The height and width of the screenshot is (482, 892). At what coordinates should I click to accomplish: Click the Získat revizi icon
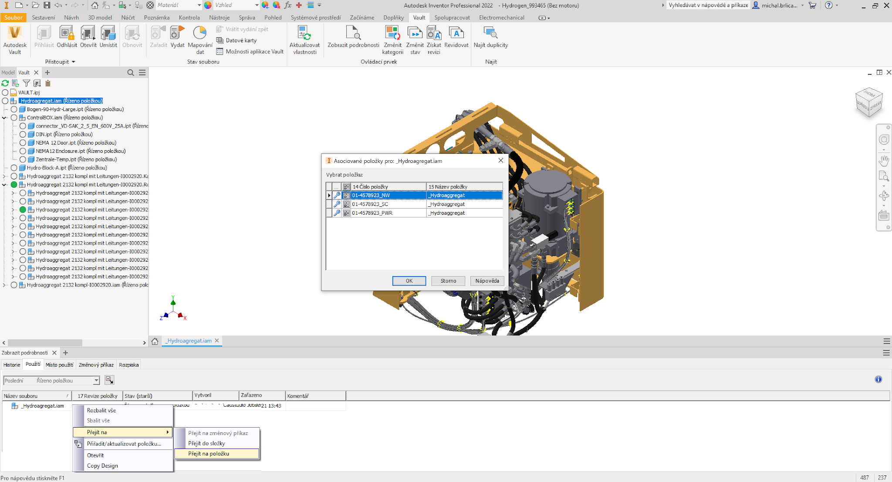(433, 39)
